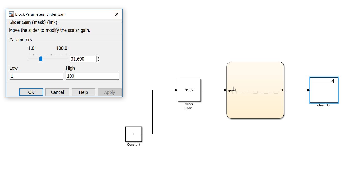Select the Slider Gain block in the diagram
342x185 pixels.
(x=189, y=90)
